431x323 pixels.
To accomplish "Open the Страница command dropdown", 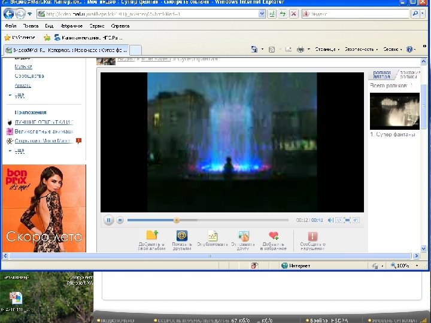I will (x=327, y=50).
